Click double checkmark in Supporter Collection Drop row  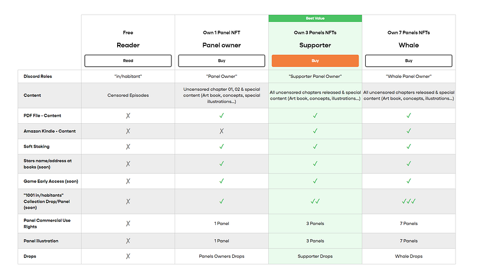point(315,201)
